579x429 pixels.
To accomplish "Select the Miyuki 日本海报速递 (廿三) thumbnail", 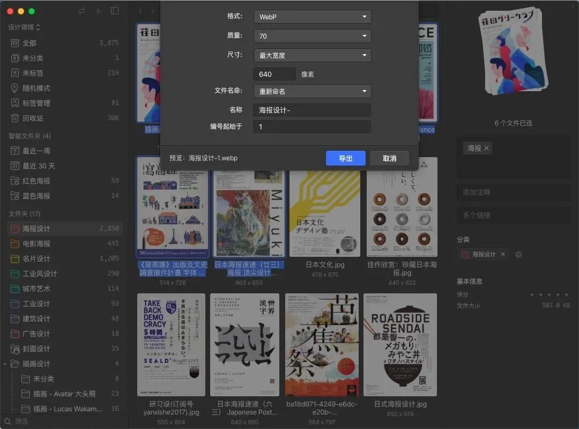I will click(x=249, y=213).
